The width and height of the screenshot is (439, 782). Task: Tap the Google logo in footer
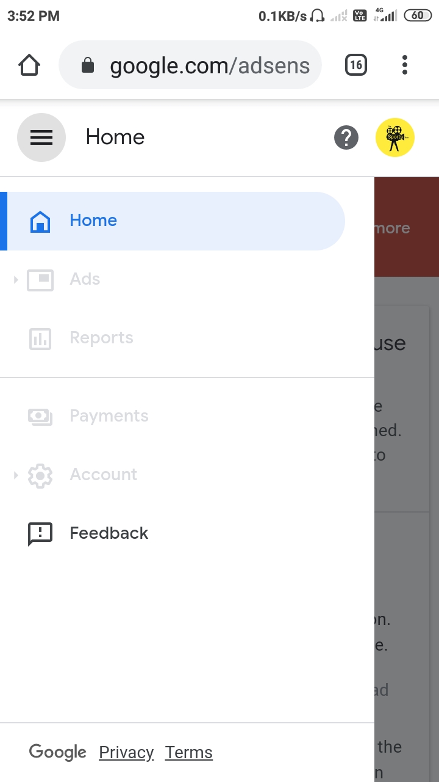click(58, 753)
